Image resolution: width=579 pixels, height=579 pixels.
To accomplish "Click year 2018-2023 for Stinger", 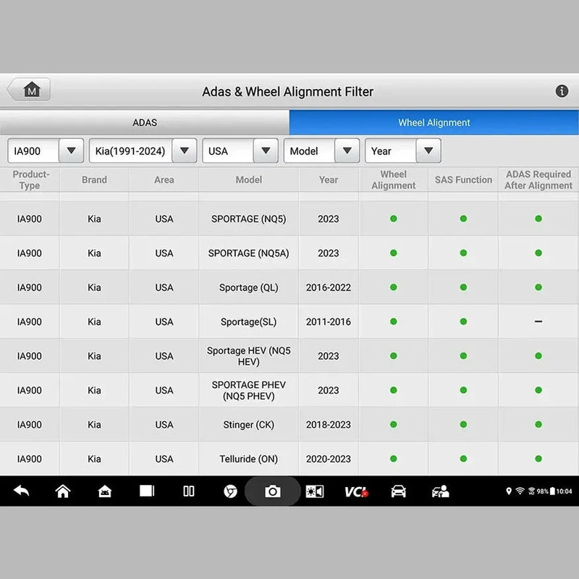I will [x=329, y=425].
